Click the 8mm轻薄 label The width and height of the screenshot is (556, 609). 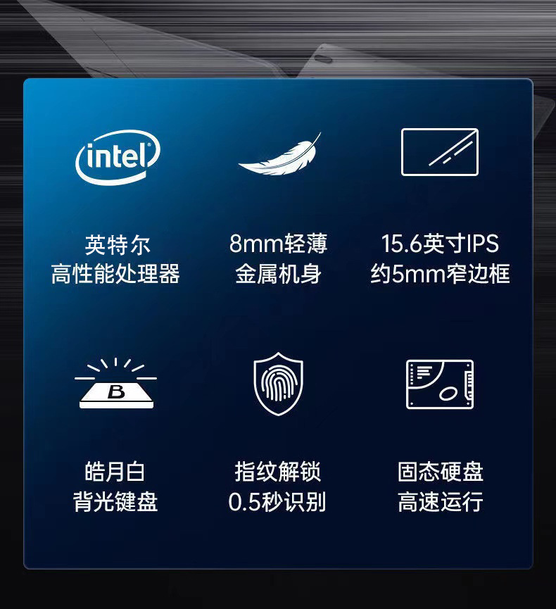coord(279,244)
